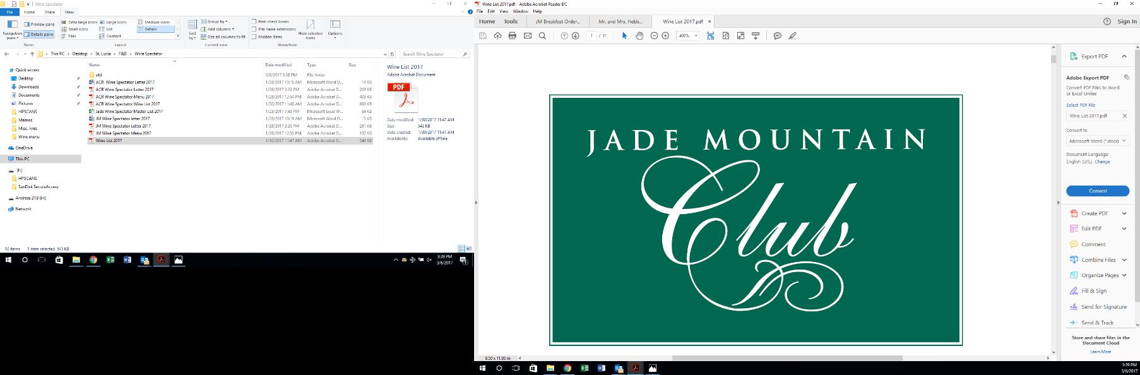Open the Edit menu in Acrobat
Image resolution: width=1140 pixels, height=375 pixels.
tap(490, 11)
